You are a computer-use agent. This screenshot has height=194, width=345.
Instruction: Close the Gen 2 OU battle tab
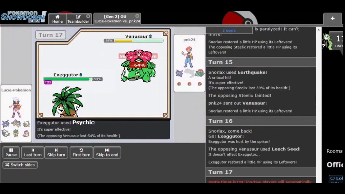tap(137, 16)
